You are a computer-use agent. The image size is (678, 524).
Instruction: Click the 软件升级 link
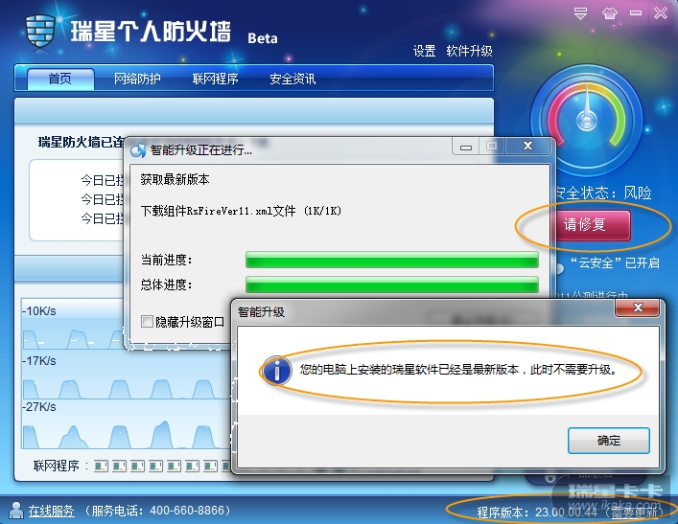pos(469,51)
